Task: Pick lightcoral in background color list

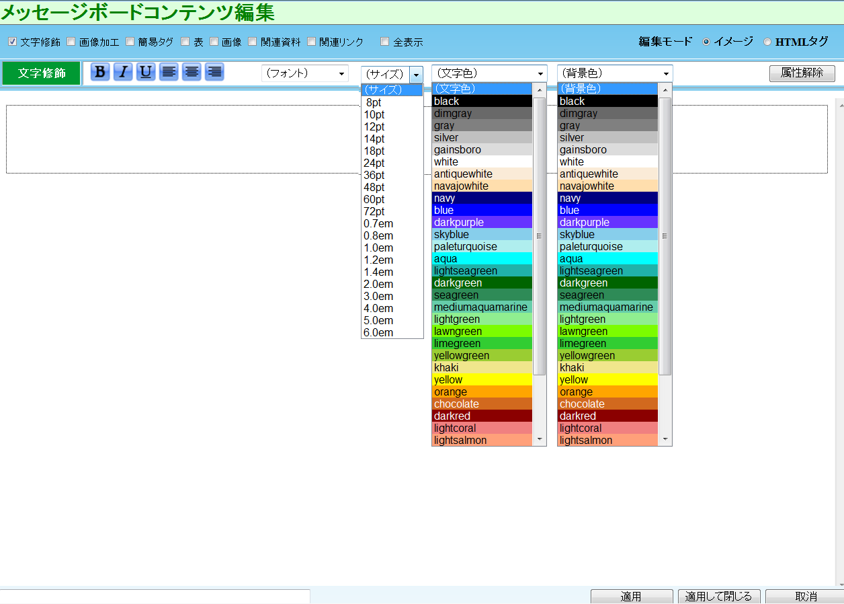Action: (x=607, y=428)
